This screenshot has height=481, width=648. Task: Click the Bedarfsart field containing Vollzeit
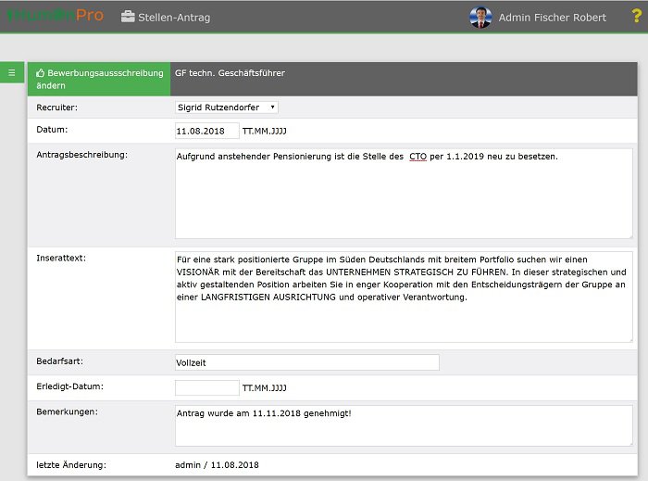(306, 361)
